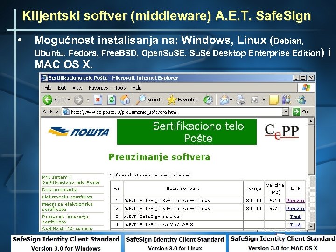Print the page with the printer icon
Viewport: 336px width, 252px height.
click(241, 100)
